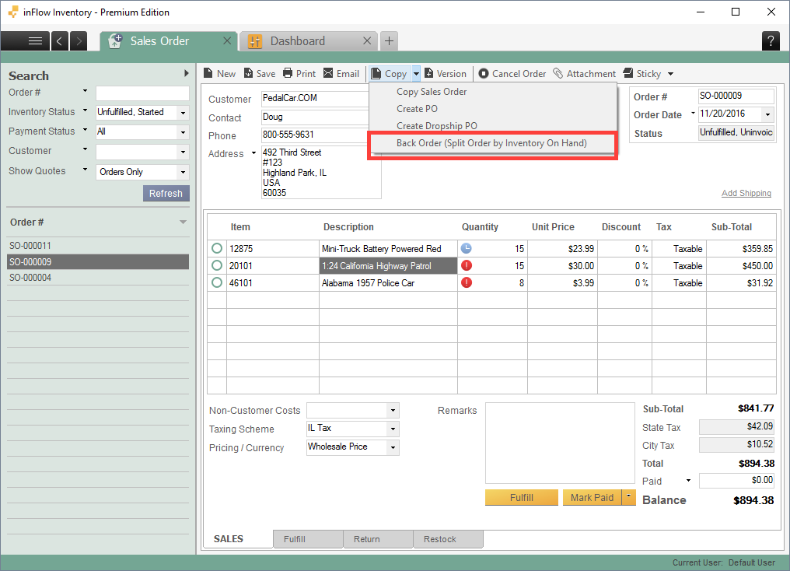Click the Copy toolbar button
This screenshot has height=571, width=790.
point(390,74)
